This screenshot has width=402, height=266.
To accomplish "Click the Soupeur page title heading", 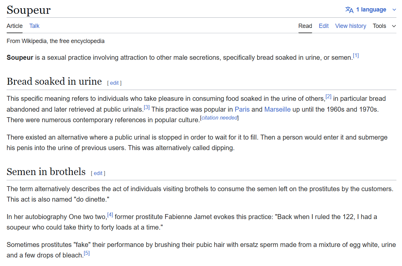I will coord(29,10).
